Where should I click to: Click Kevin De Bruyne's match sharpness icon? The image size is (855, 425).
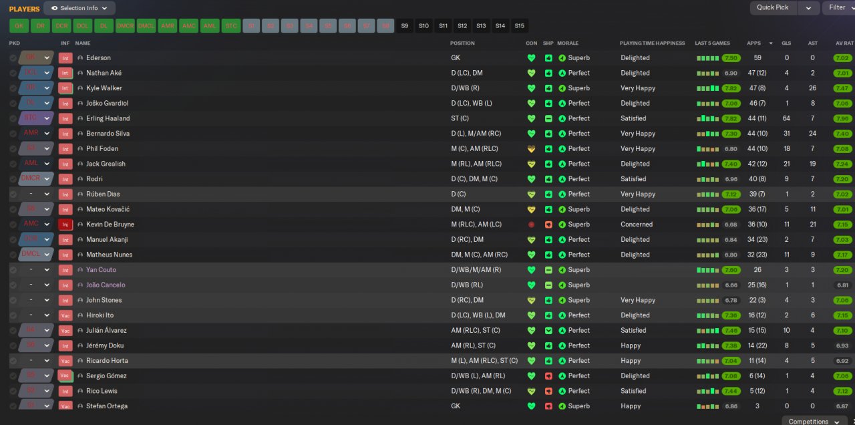[x=548, y=225]
